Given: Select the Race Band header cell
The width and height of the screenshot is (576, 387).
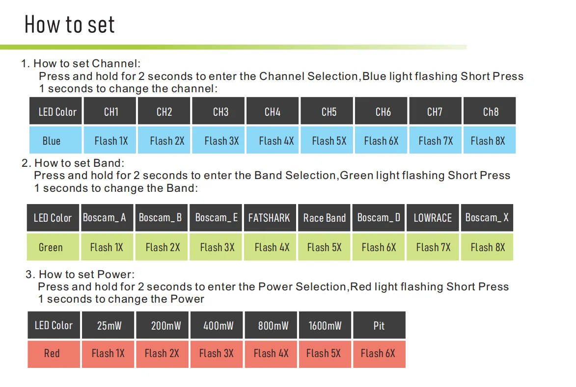Looking at the screenshot, I should (324, 217).
